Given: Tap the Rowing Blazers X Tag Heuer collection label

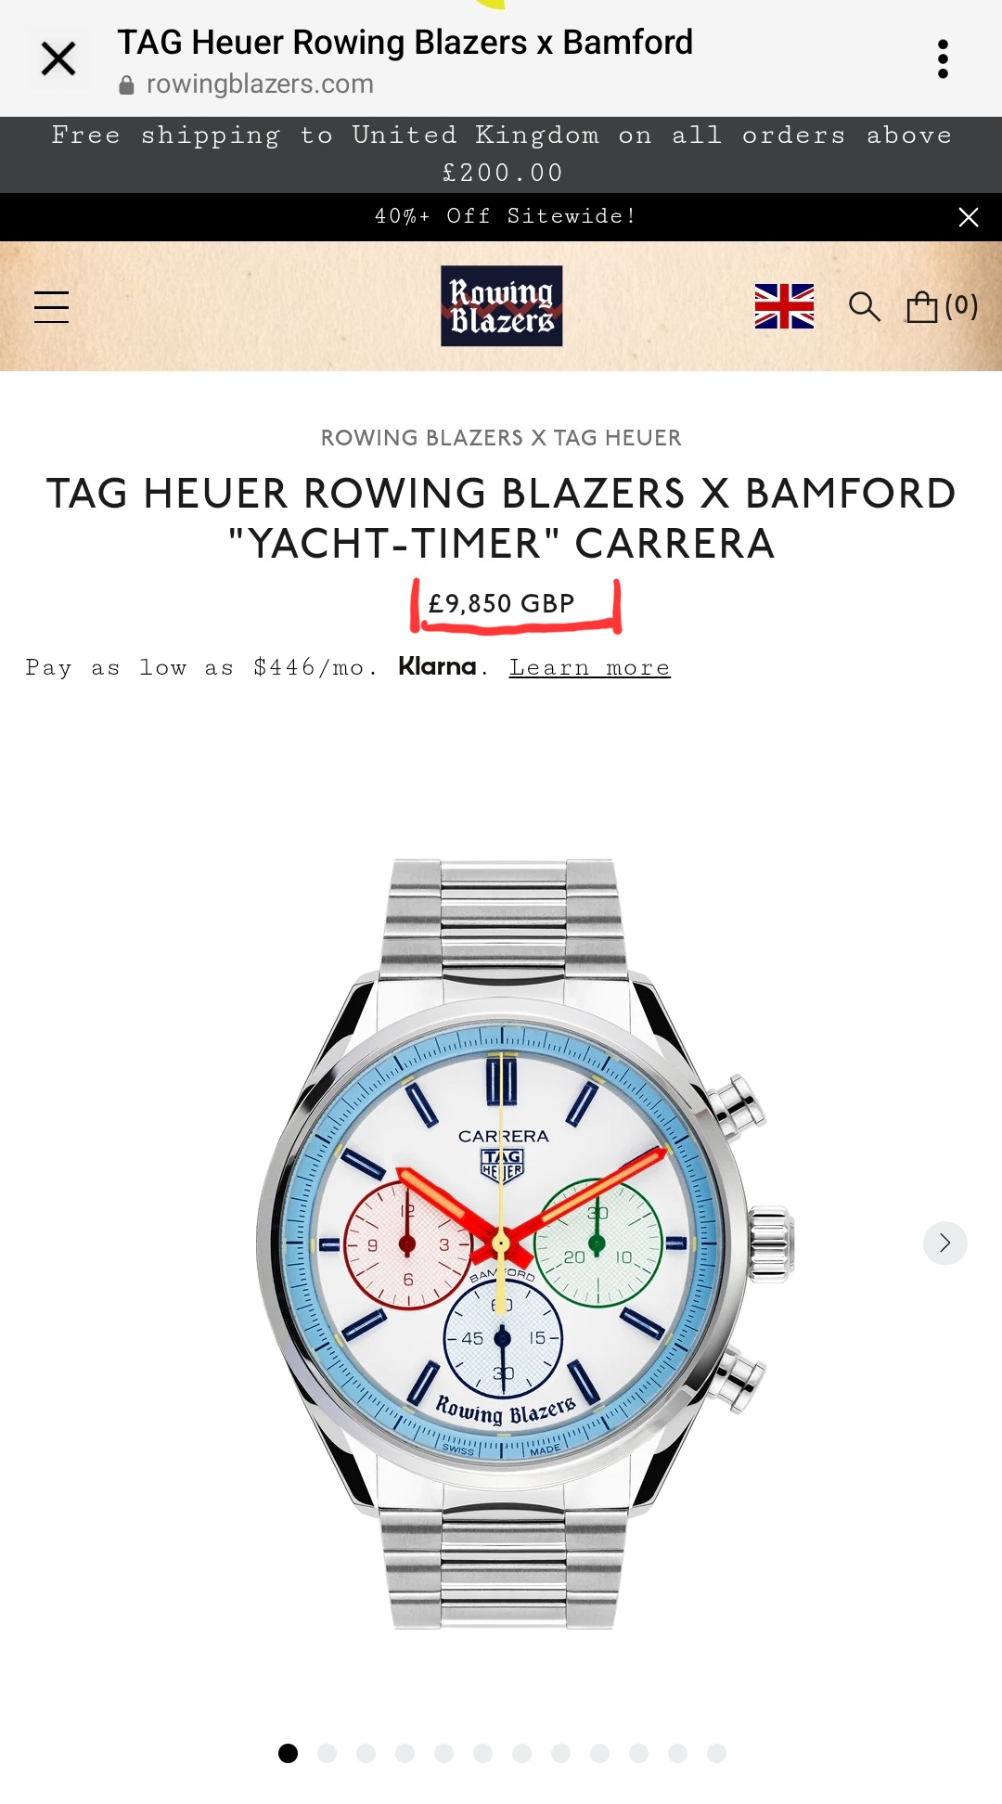Looking at the screenshot, I should coord(501,438).
